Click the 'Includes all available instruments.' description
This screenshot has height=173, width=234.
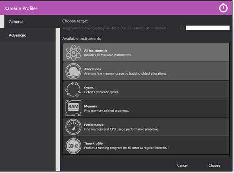click(x=108, y=55)
